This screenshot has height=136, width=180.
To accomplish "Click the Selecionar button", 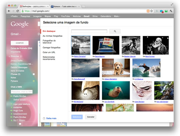I will [x=77, y=117].
